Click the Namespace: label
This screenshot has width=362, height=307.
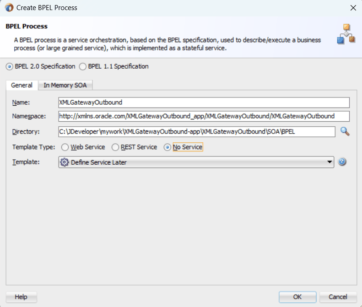[29, 116]
